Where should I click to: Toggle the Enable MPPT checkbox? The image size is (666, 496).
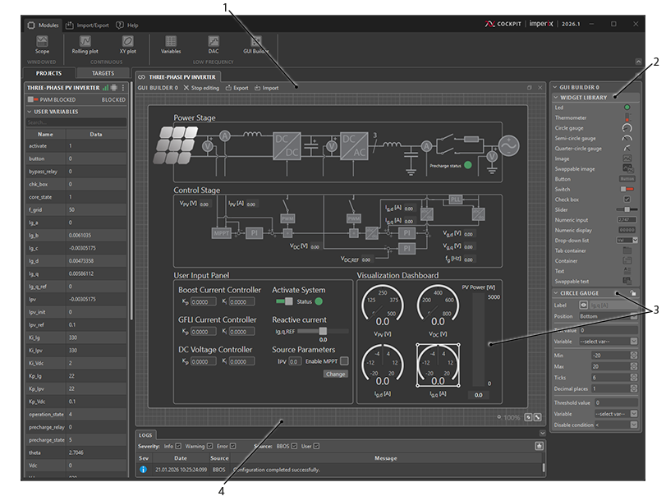tap(345, 361)
